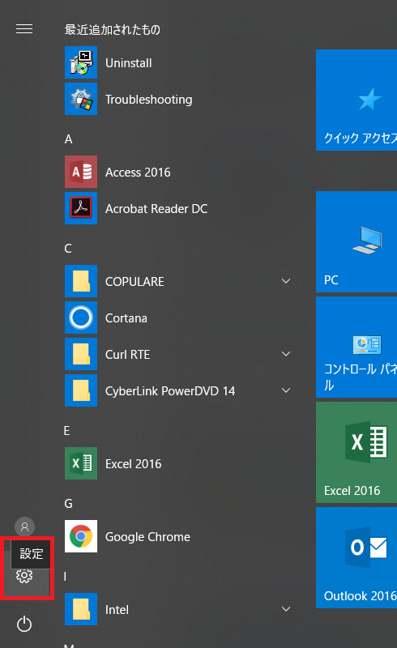This screenshot has width=397, height=648.
Task: Expand the Curl RTE folder chevron
Action: [x=286, y=354]
